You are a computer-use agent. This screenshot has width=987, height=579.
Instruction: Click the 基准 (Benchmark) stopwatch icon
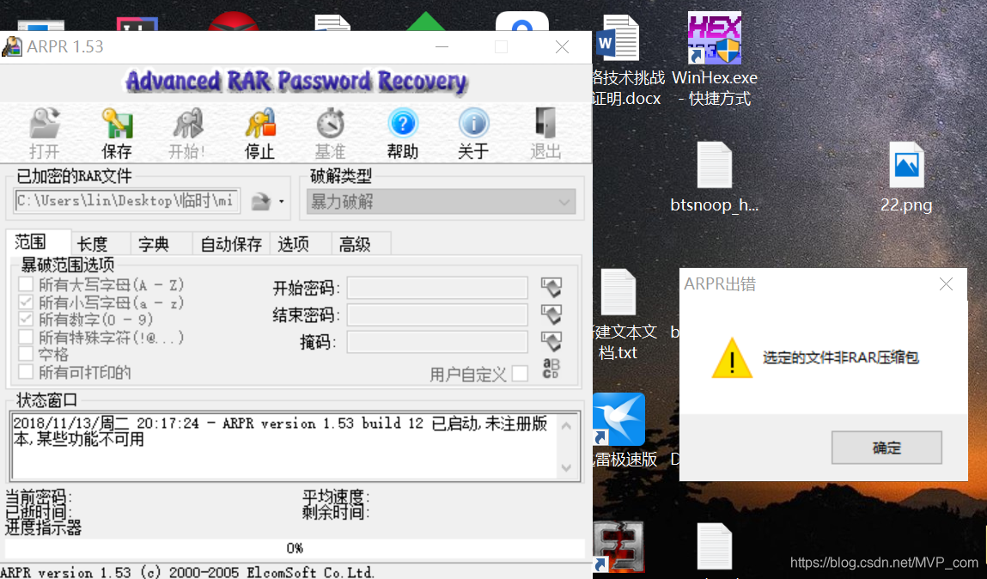331,124
